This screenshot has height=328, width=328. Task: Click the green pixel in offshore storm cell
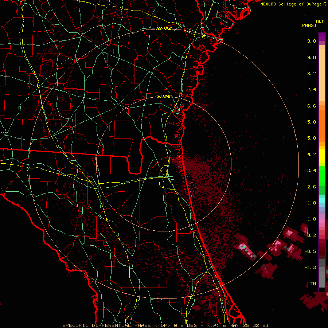coord(243,247)
